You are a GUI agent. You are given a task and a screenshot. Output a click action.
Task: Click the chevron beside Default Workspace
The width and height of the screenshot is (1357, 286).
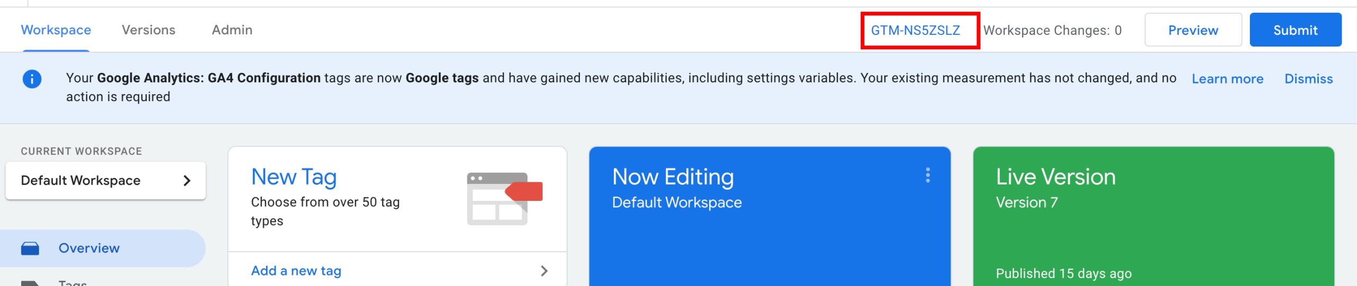(187, 181)
